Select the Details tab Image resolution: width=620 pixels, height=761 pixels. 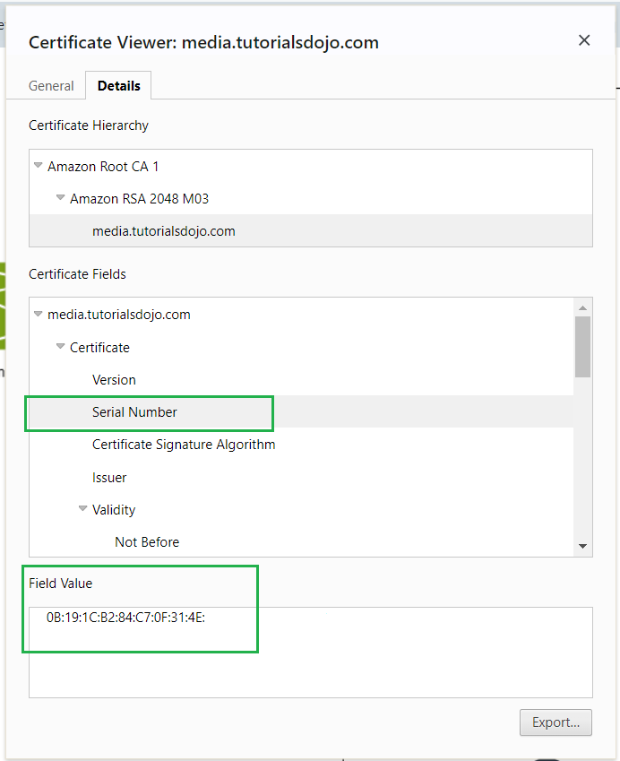coord(118,86)
